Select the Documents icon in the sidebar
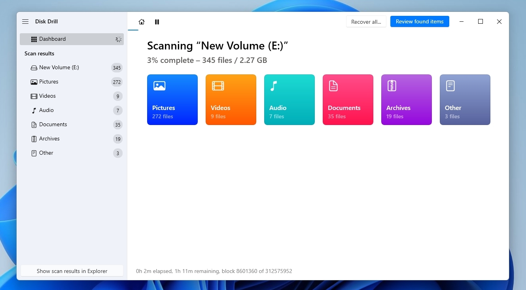This screenshot has height=290, width=526. (x=34, y=124)
